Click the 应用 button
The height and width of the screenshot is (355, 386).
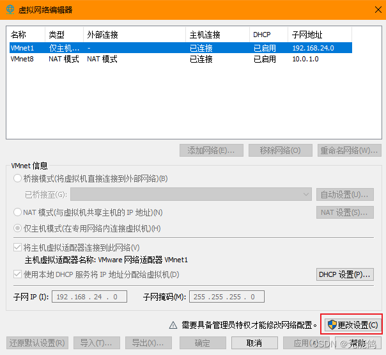(306, 343)
